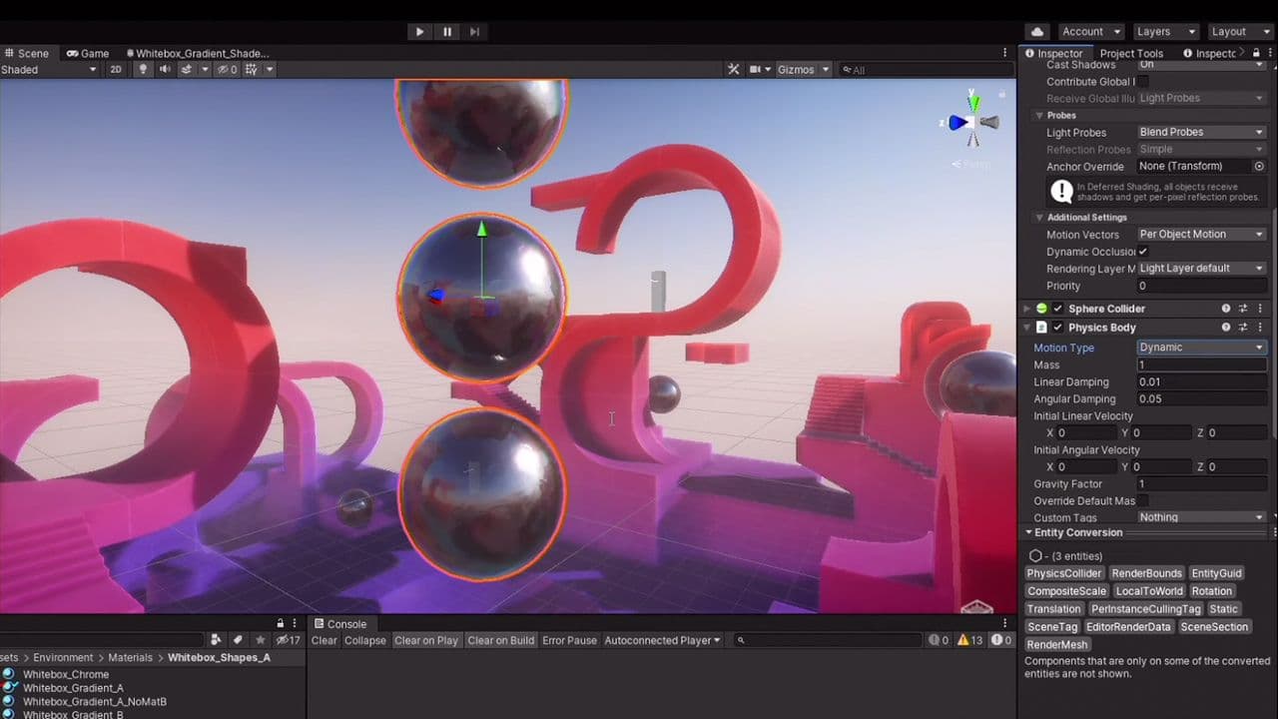Toggle 2D view mode in the Scene toolbar
The image size is (1278, 719).
[x=116, y=70]
